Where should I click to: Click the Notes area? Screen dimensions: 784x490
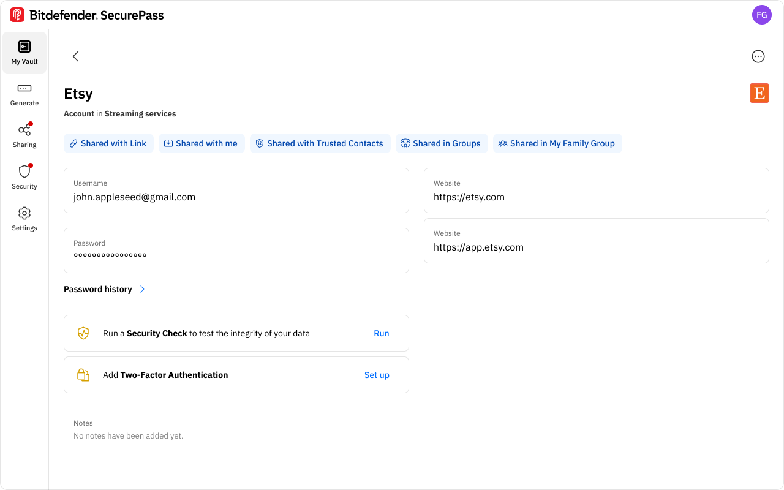tap(236, 430)
